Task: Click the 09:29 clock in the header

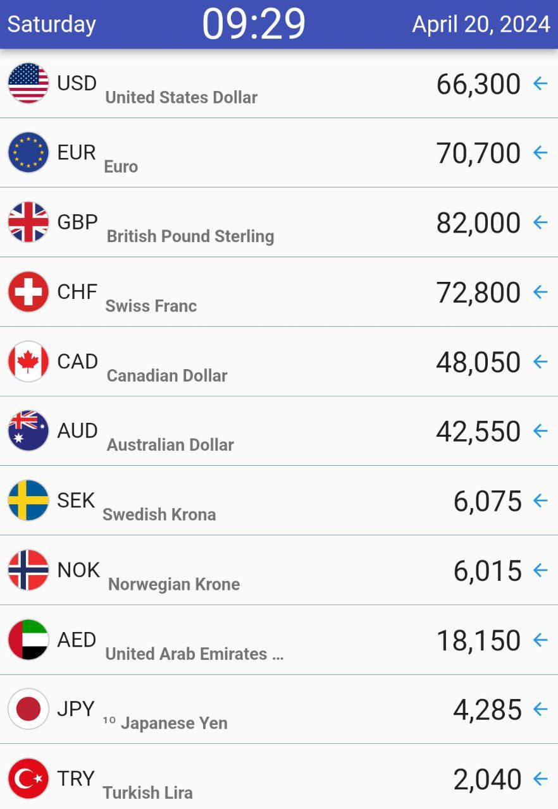Action: coord(254,24)
